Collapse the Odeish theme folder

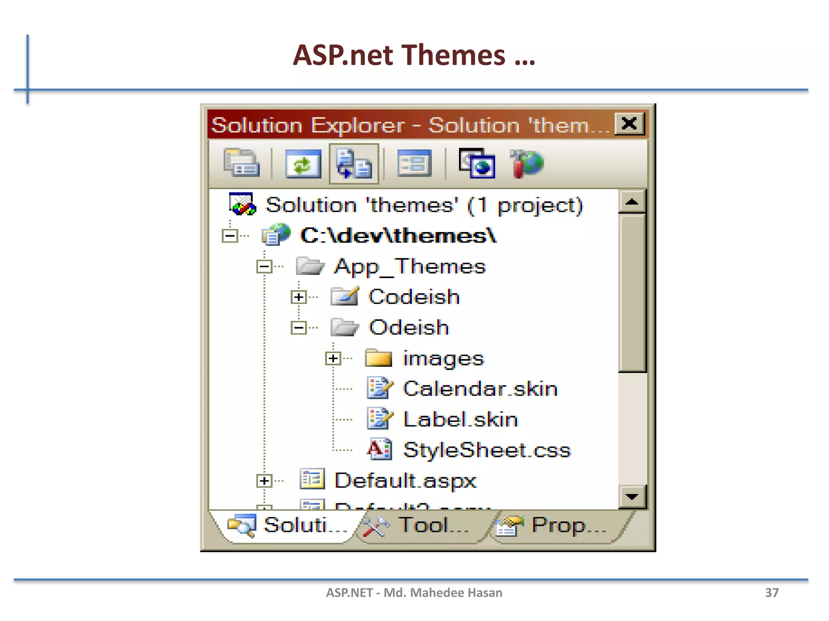(x=298, y=327)
